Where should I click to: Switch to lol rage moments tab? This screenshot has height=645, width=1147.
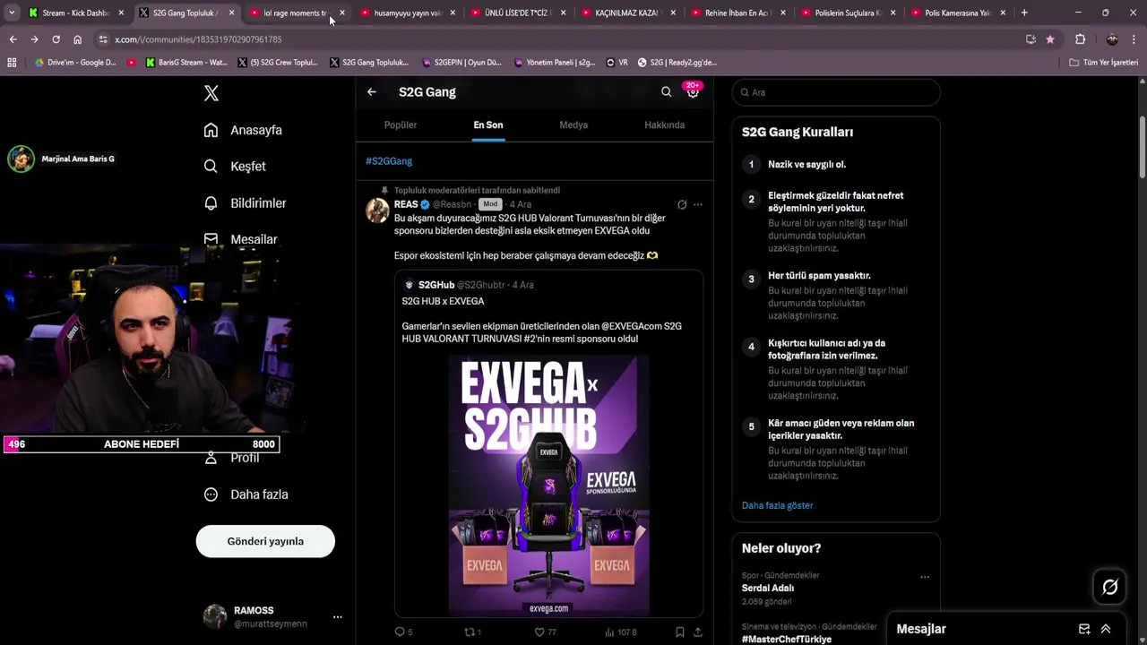(x=295, y=13)
